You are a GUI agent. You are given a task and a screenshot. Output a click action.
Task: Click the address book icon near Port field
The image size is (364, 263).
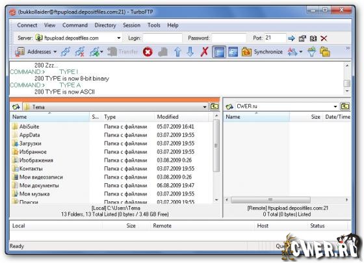click(313, 38)
